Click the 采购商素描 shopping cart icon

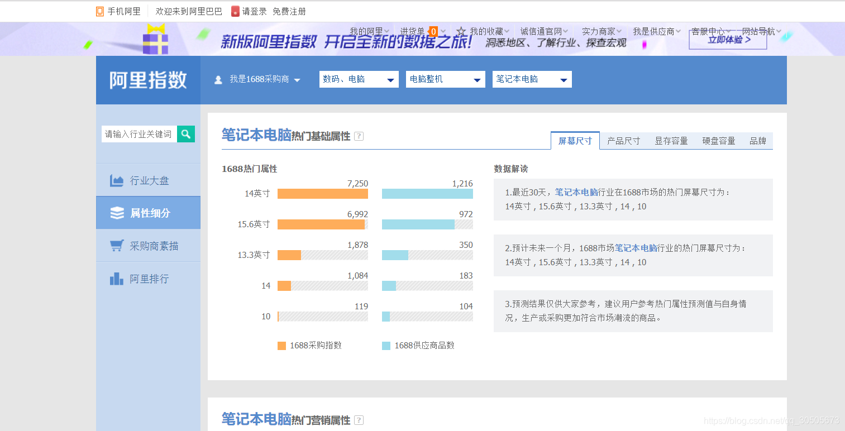click(x=117, y=246)
